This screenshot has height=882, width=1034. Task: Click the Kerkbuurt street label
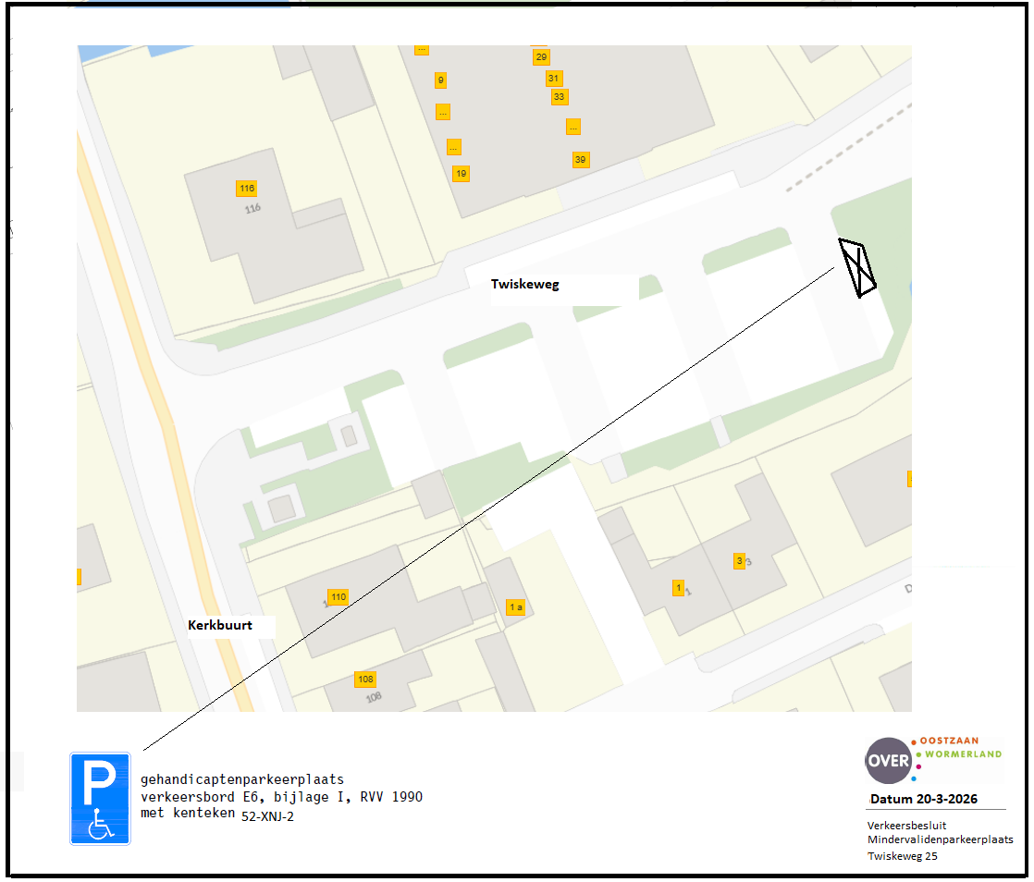(x=219, y=625)
